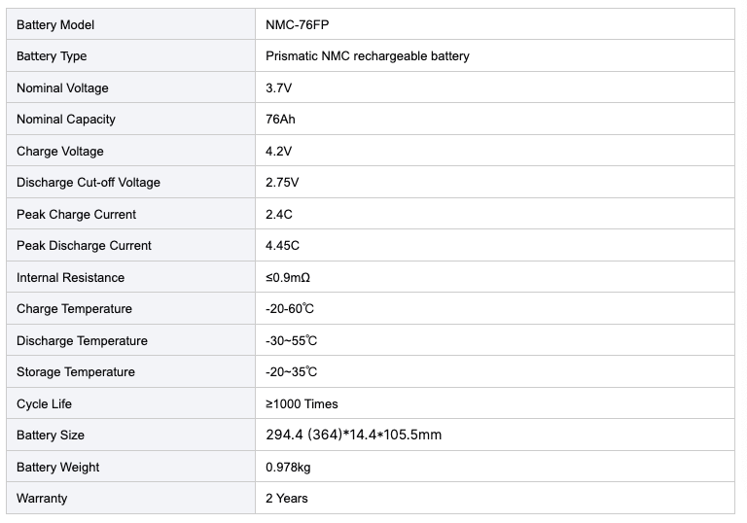Click the Peak Charge Current 2.4C value
This screenshot has height=523, width=747.
(279, 214)
